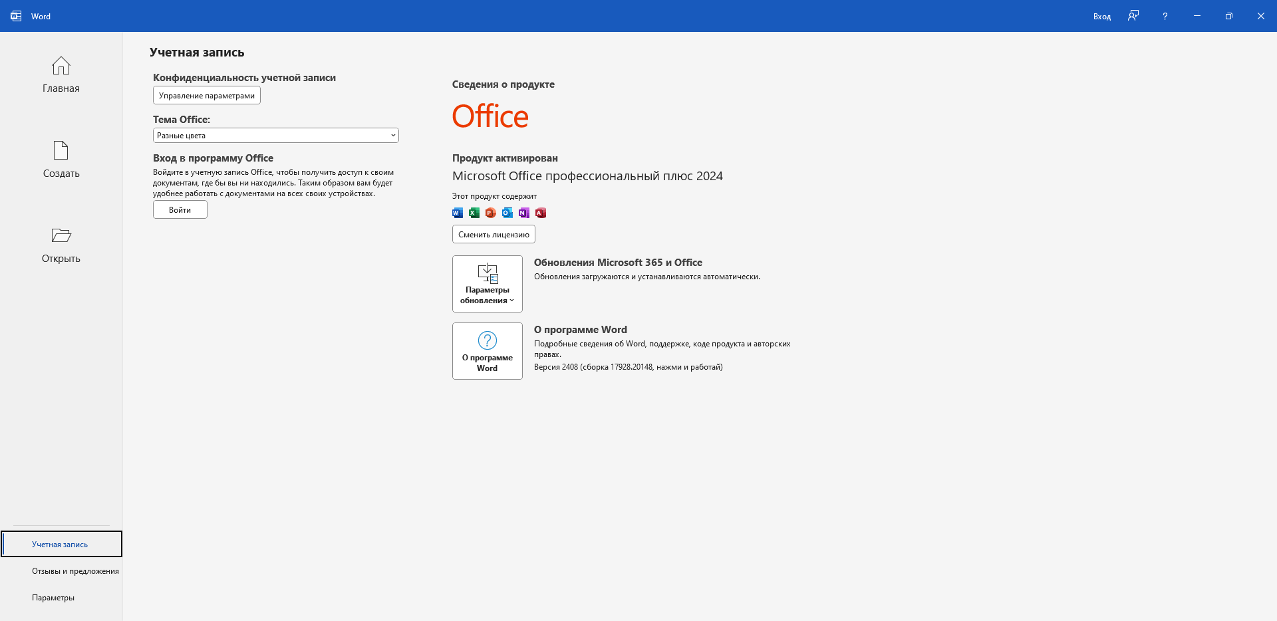
Task: Click the О программе Word square button
Action: [488, 351]
